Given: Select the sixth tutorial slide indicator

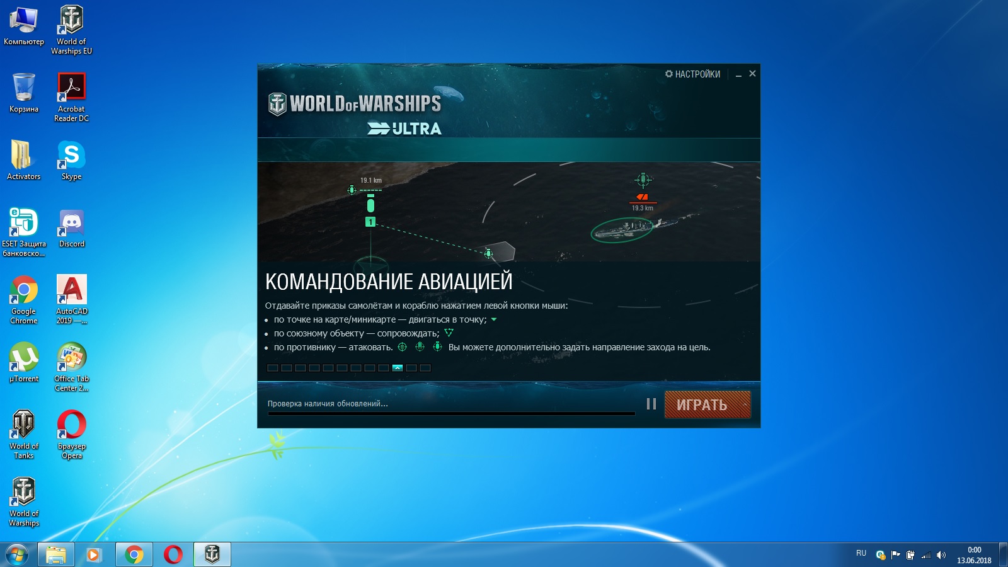Looking at the screenshot, I should click(342, 368).
